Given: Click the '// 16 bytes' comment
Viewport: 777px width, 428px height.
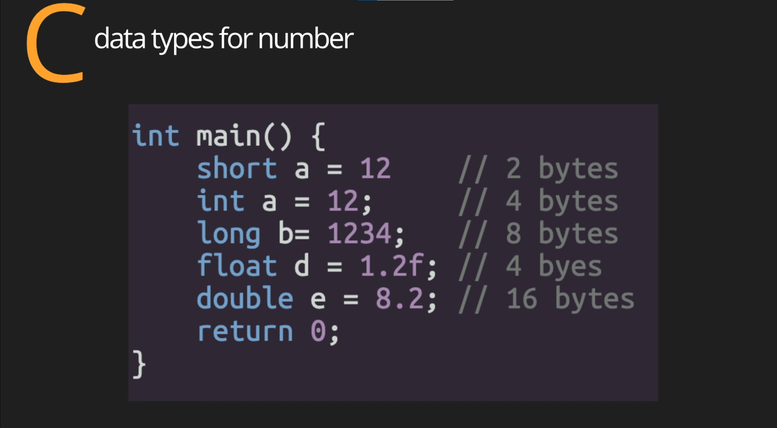Looking at the screenshot, I should coord(546,299).
